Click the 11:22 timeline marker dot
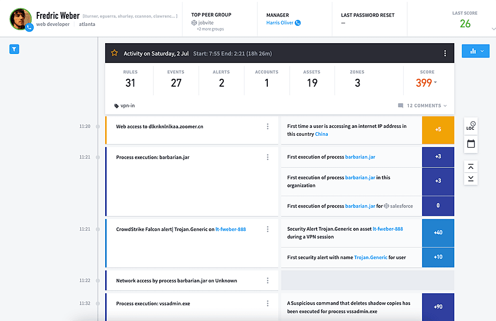The width and height of the screenshot is (496, 321). pyautogui.click(x=98, y=280)
